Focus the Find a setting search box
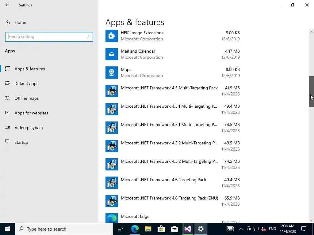 coord(49,37)
